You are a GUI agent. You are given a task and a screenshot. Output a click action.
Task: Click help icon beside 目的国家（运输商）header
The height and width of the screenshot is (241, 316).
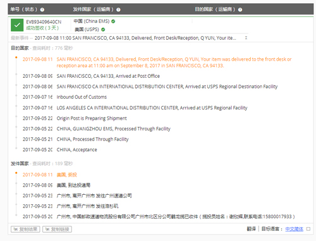[x=240, y=9]
